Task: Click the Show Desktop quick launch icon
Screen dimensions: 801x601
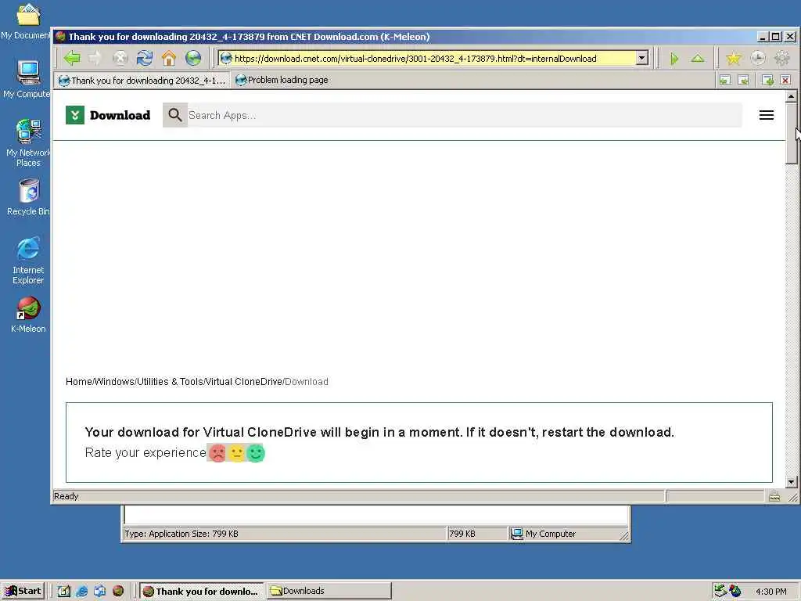Action: 63,591
